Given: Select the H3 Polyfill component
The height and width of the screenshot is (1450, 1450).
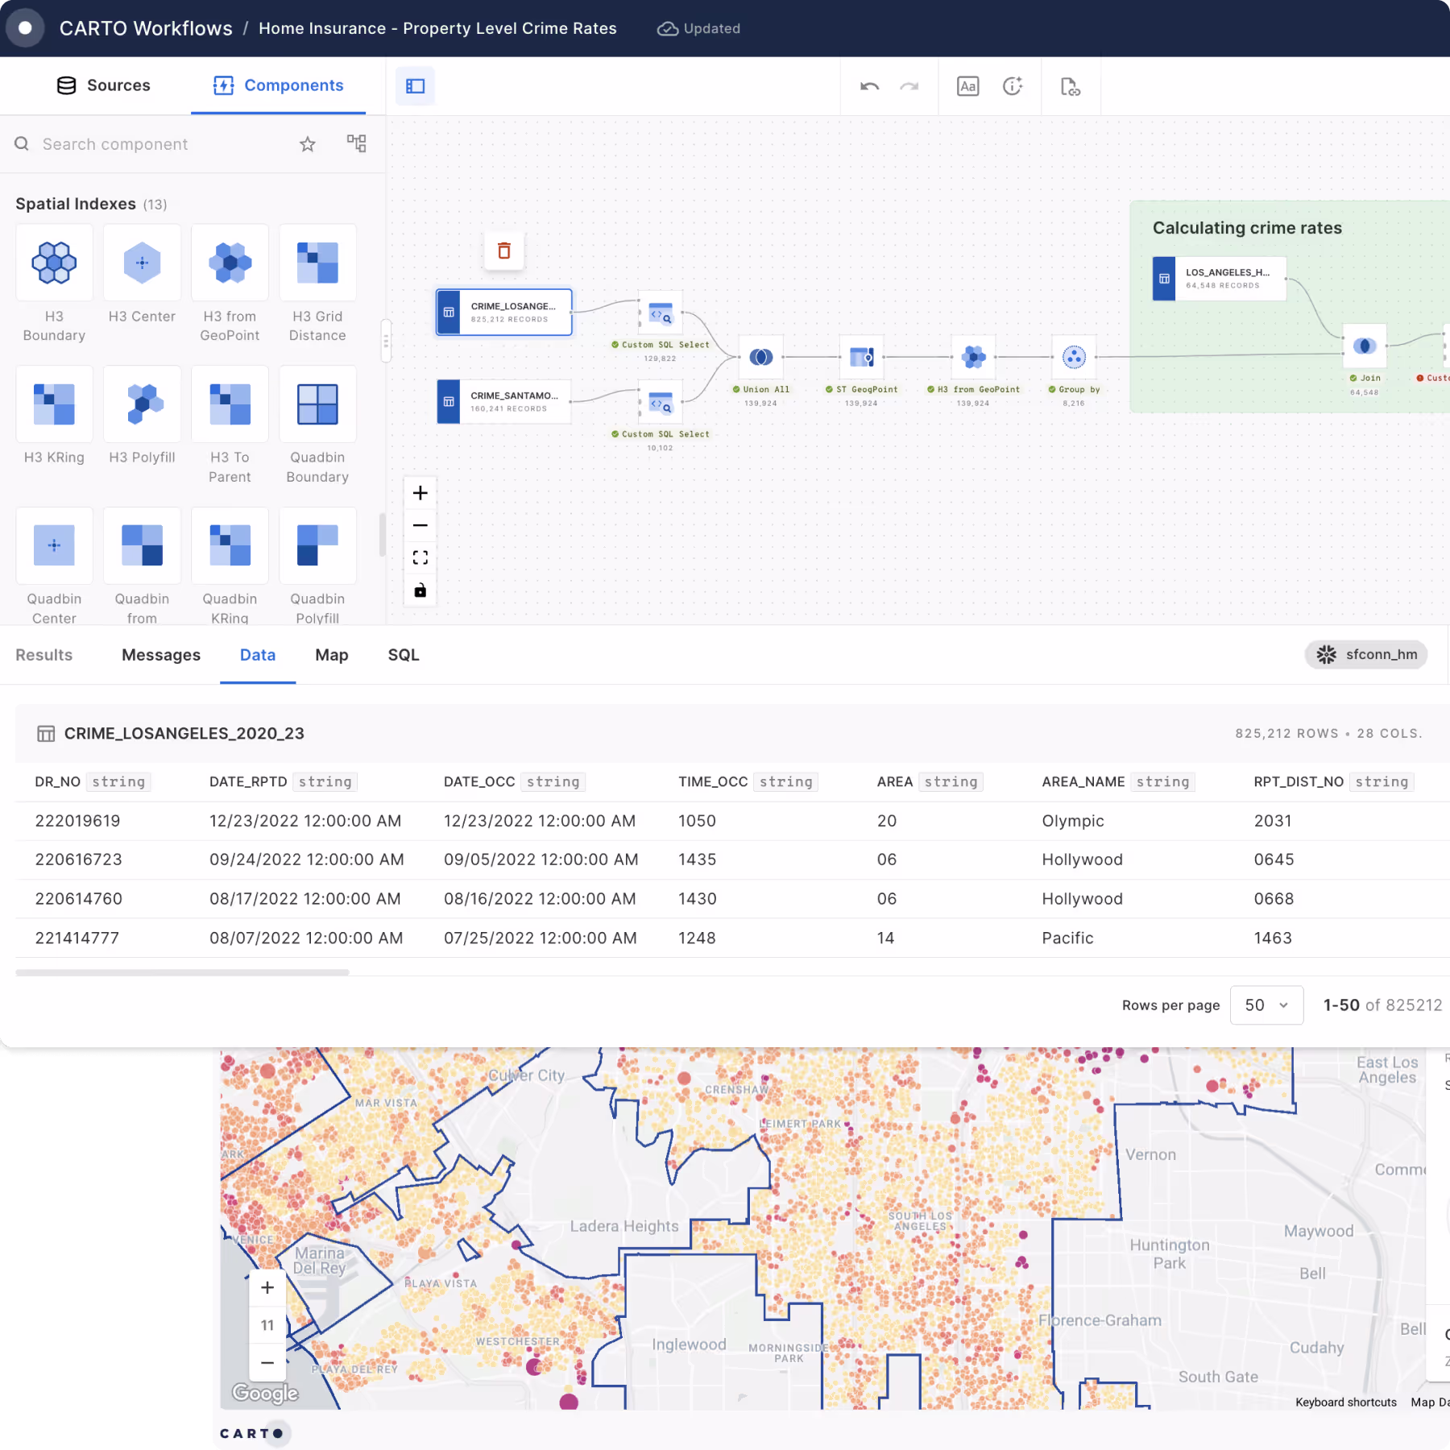Looking at the screenshot, I should (x=142, y=404).
